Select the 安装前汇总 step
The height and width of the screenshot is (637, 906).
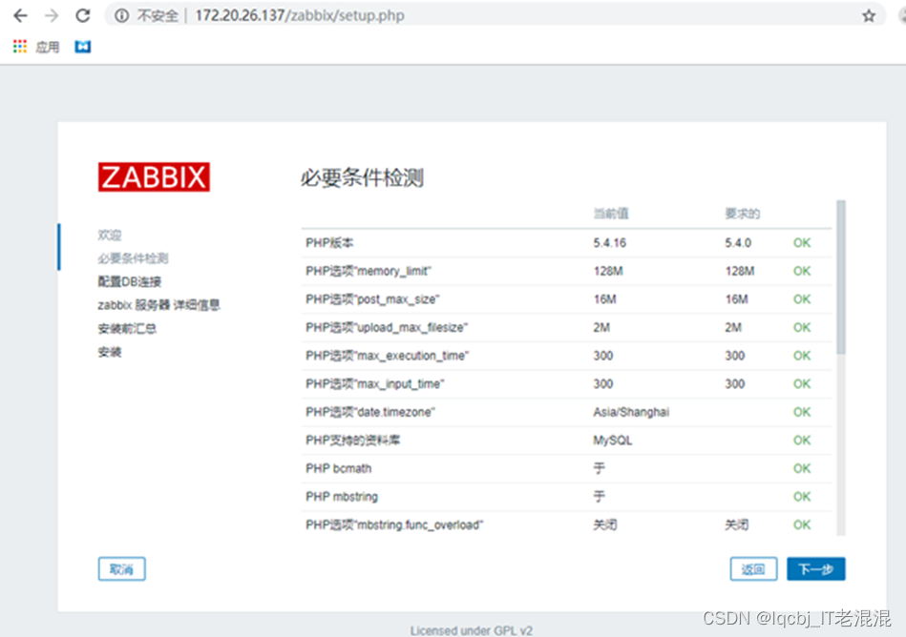(x=127, y=328)
